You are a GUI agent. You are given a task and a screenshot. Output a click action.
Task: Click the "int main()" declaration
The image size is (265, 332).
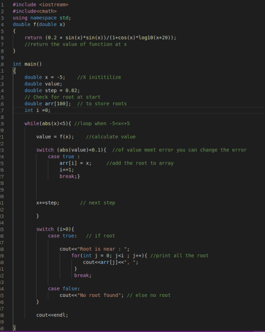click(27, 64)
